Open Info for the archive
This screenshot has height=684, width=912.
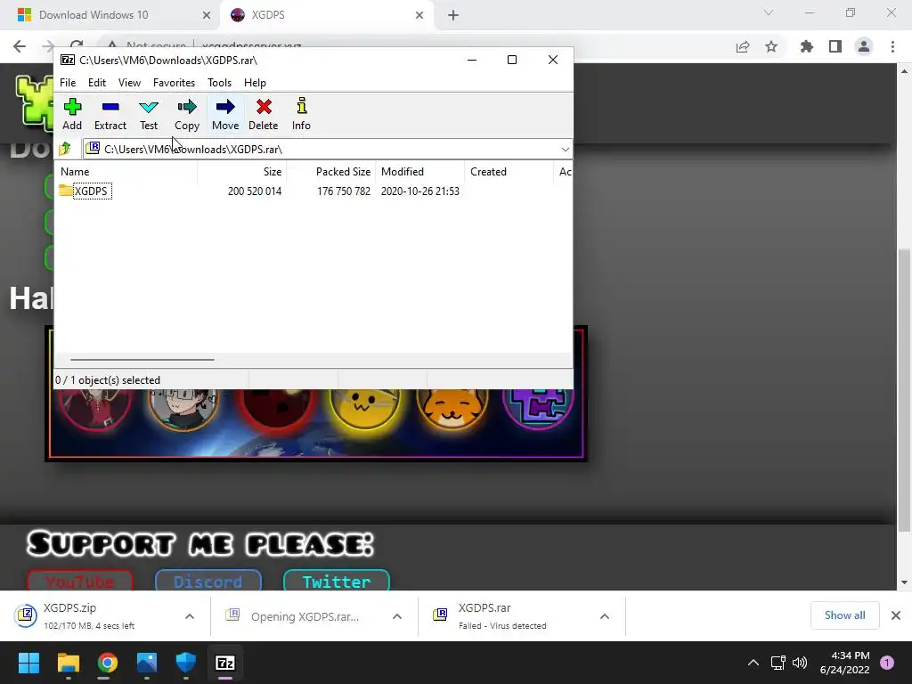point(301,114)
